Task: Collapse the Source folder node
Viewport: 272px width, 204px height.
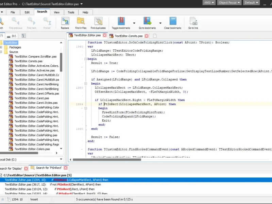Action: tap(1, 52)
